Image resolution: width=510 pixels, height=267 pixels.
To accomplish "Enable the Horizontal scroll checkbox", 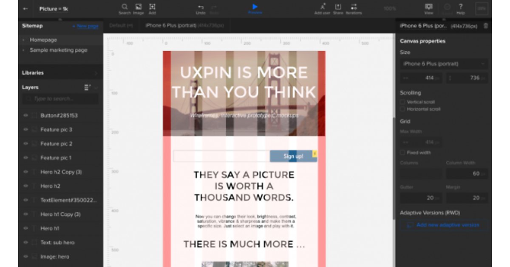I will tap(403, 109).
